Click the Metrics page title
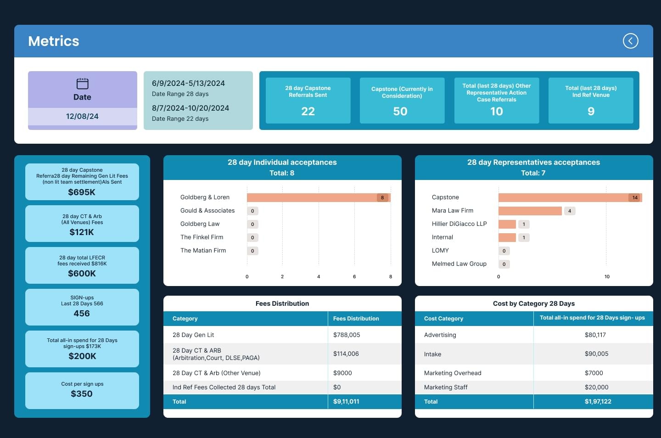The image size is (661, 438). 54,41
